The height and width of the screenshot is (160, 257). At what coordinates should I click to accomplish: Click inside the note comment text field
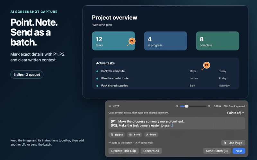pos(177,124)
